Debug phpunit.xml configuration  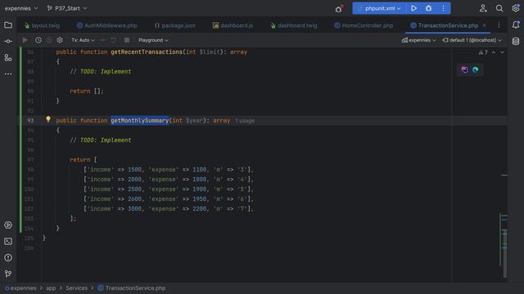(428, 8)
